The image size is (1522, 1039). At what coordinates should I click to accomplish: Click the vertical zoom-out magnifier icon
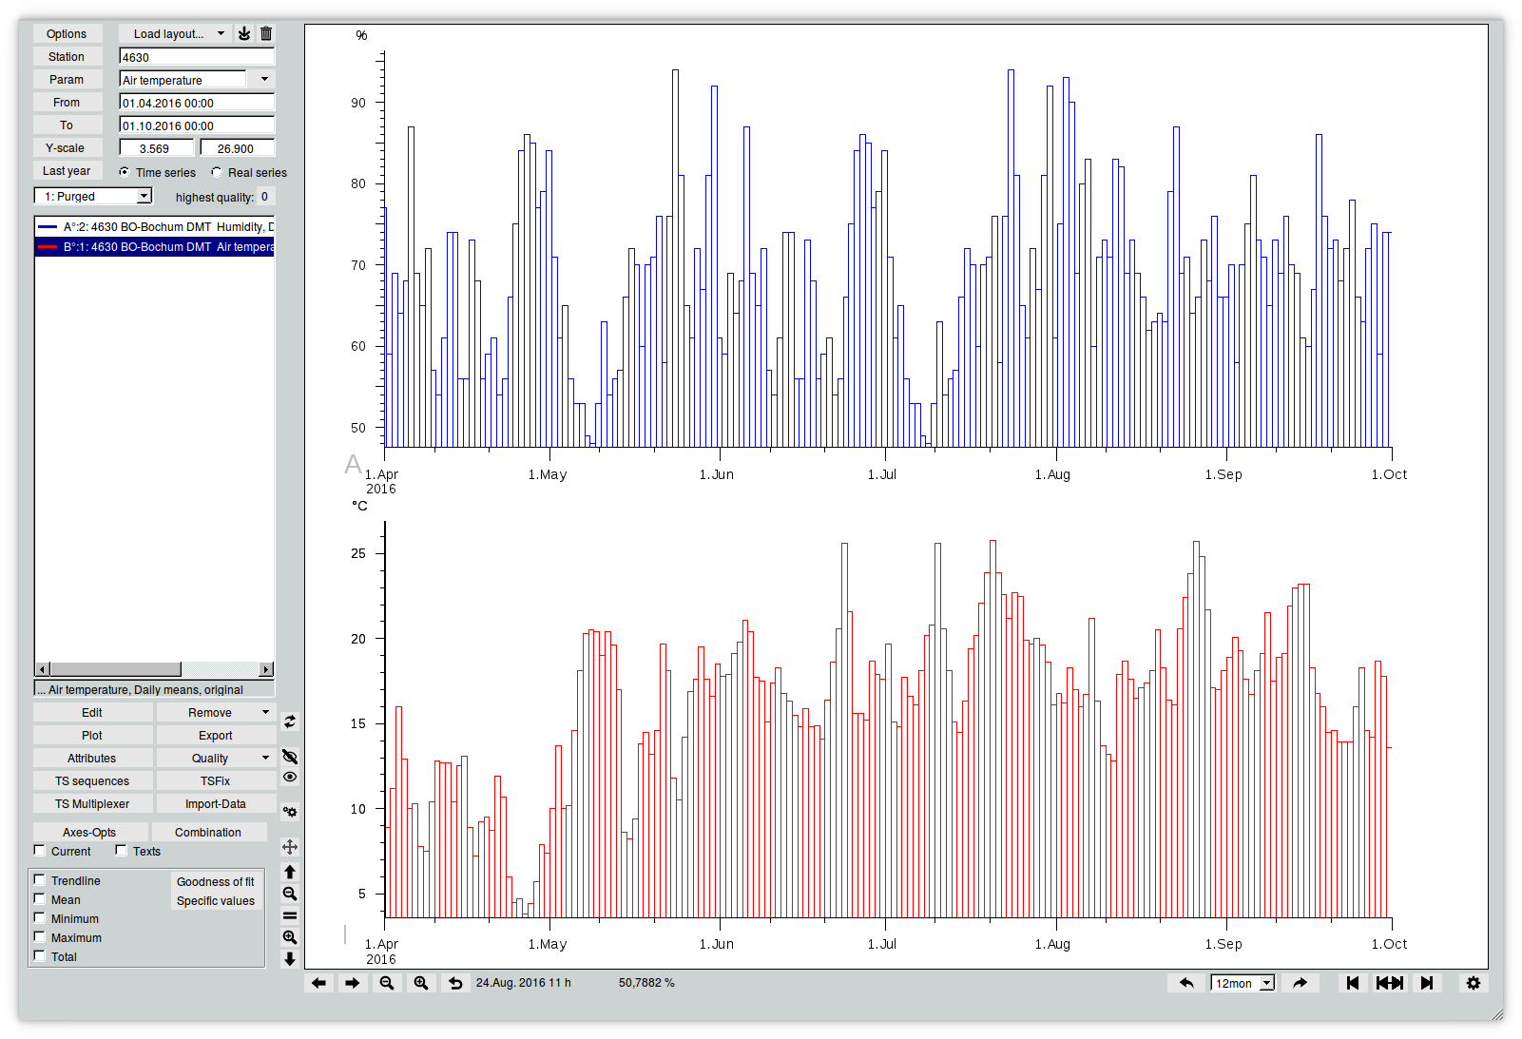[x=290, y=894]
